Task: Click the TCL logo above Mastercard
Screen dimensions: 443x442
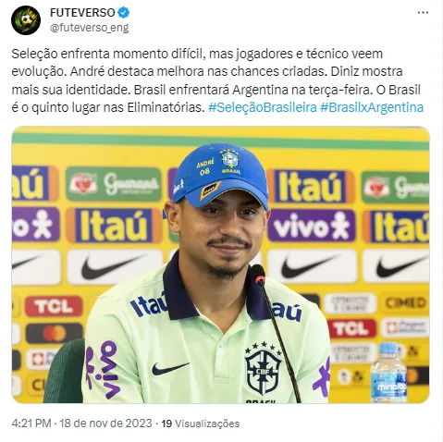Action: pyautogui.click(x=54, y=306)
